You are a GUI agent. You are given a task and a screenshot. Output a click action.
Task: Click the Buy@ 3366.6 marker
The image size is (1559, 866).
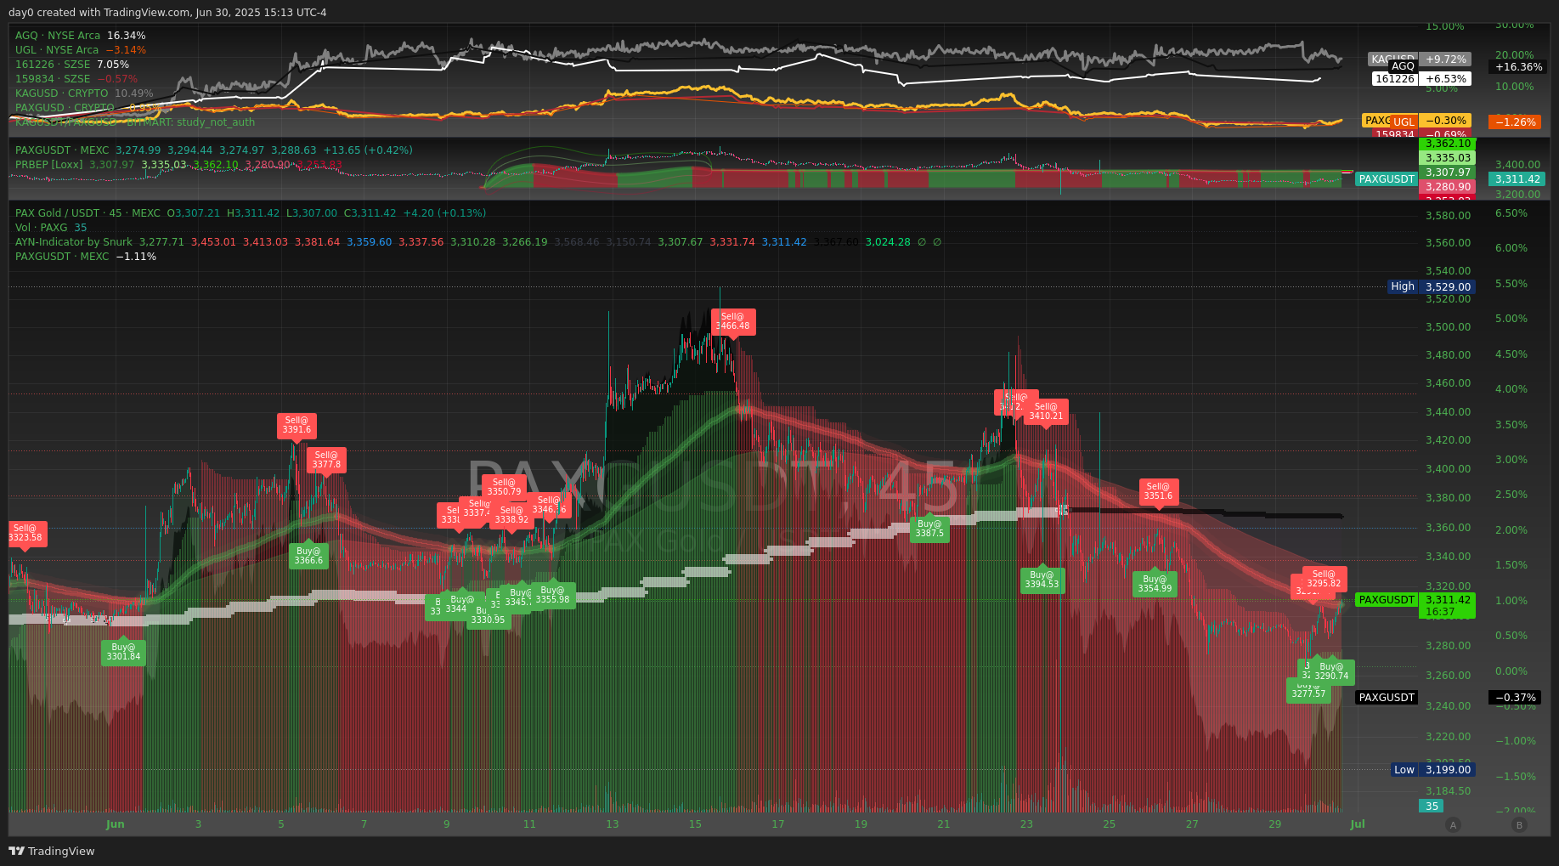click(x=308, y=557)
